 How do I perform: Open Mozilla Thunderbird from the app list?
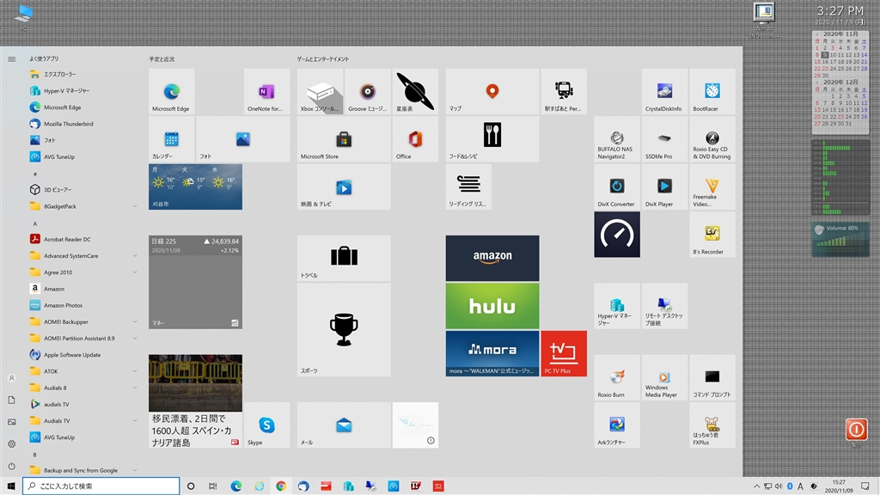[83, 124]
